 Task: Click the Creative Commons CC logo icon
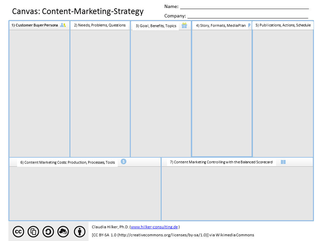18,232
